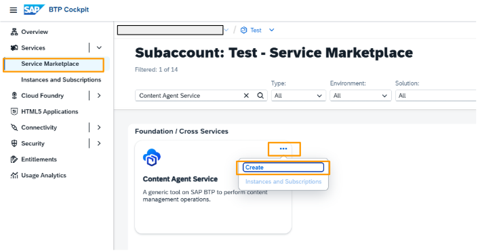Click the Services sidebar icon
This screenshot has width=478, height=251.
14,48
